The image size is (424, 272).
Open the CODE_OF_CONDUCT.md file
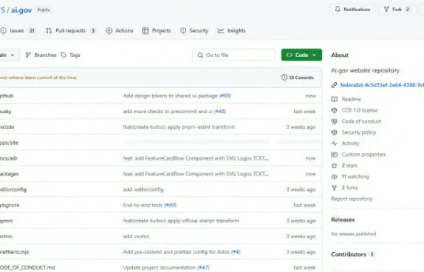click(27, 268)
